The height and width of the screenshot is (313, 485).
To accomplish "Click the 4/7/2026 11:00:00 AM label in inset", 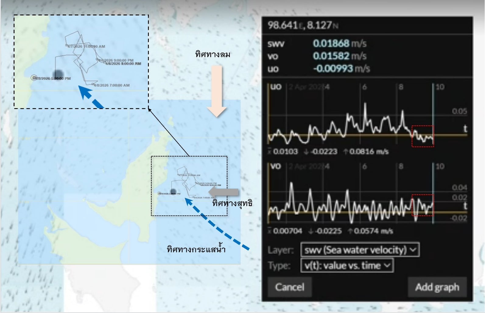I will [x=86, y=47].
